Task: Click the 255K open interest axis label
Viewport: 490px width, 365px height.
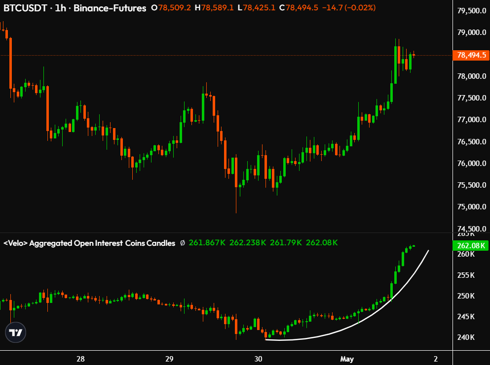Action: click(466, 275)
